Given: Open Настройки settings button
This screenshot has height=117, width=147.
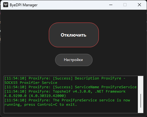Looking at the screenshot, I should (74, 60).
